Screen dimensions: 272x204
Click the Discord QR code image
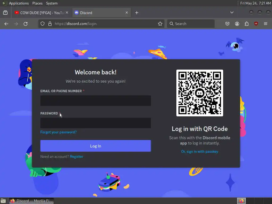click(x=200, y=93)
